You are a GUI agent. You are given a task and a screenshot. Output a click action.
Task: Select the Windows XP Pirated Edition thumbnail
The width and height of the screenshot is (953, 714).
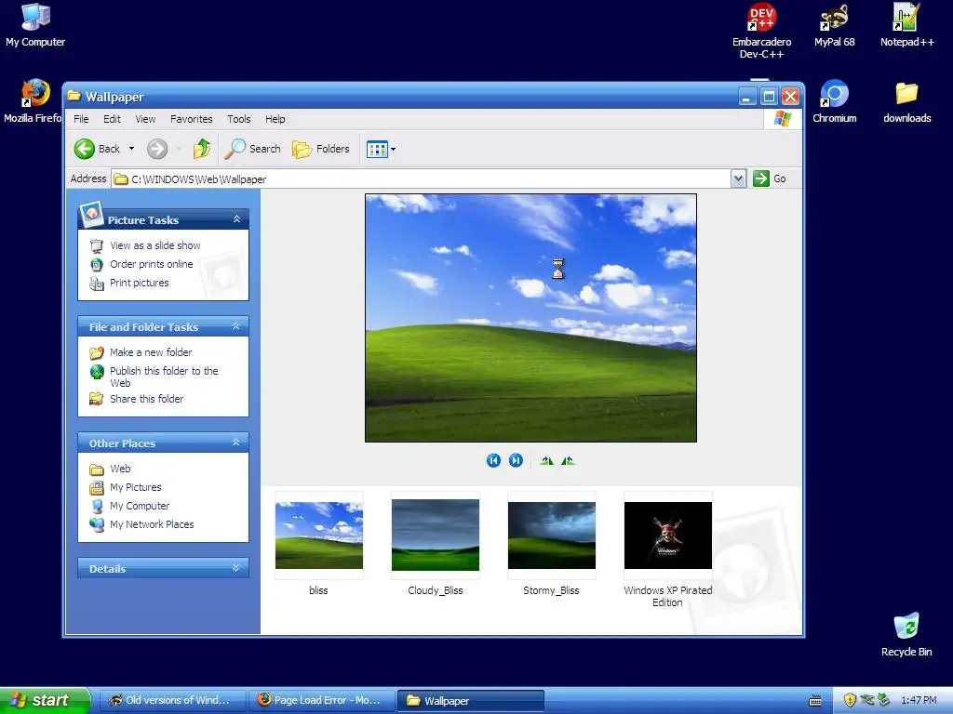(667, 535)
